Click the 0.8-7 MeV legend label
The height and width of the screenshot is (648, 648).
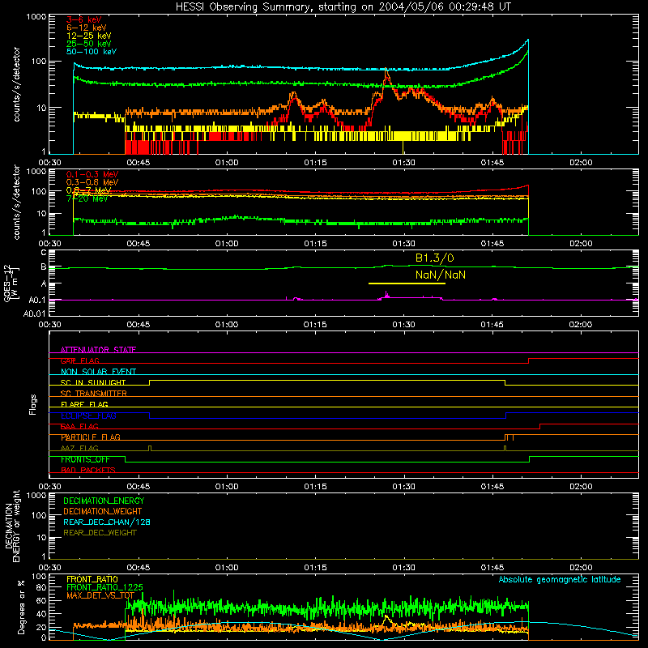(88, 190)
